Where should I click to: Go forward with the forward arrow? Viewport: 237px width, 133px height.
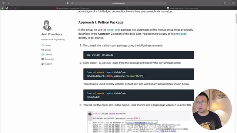13,3
